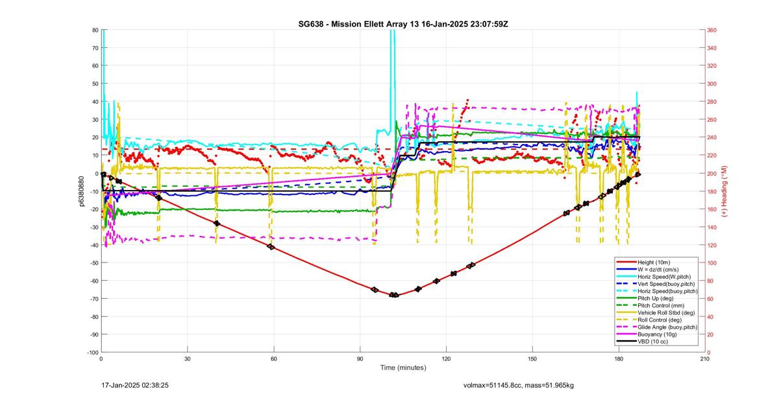
Task: Click right heading axis tick label 240
Action: point(712,137)
